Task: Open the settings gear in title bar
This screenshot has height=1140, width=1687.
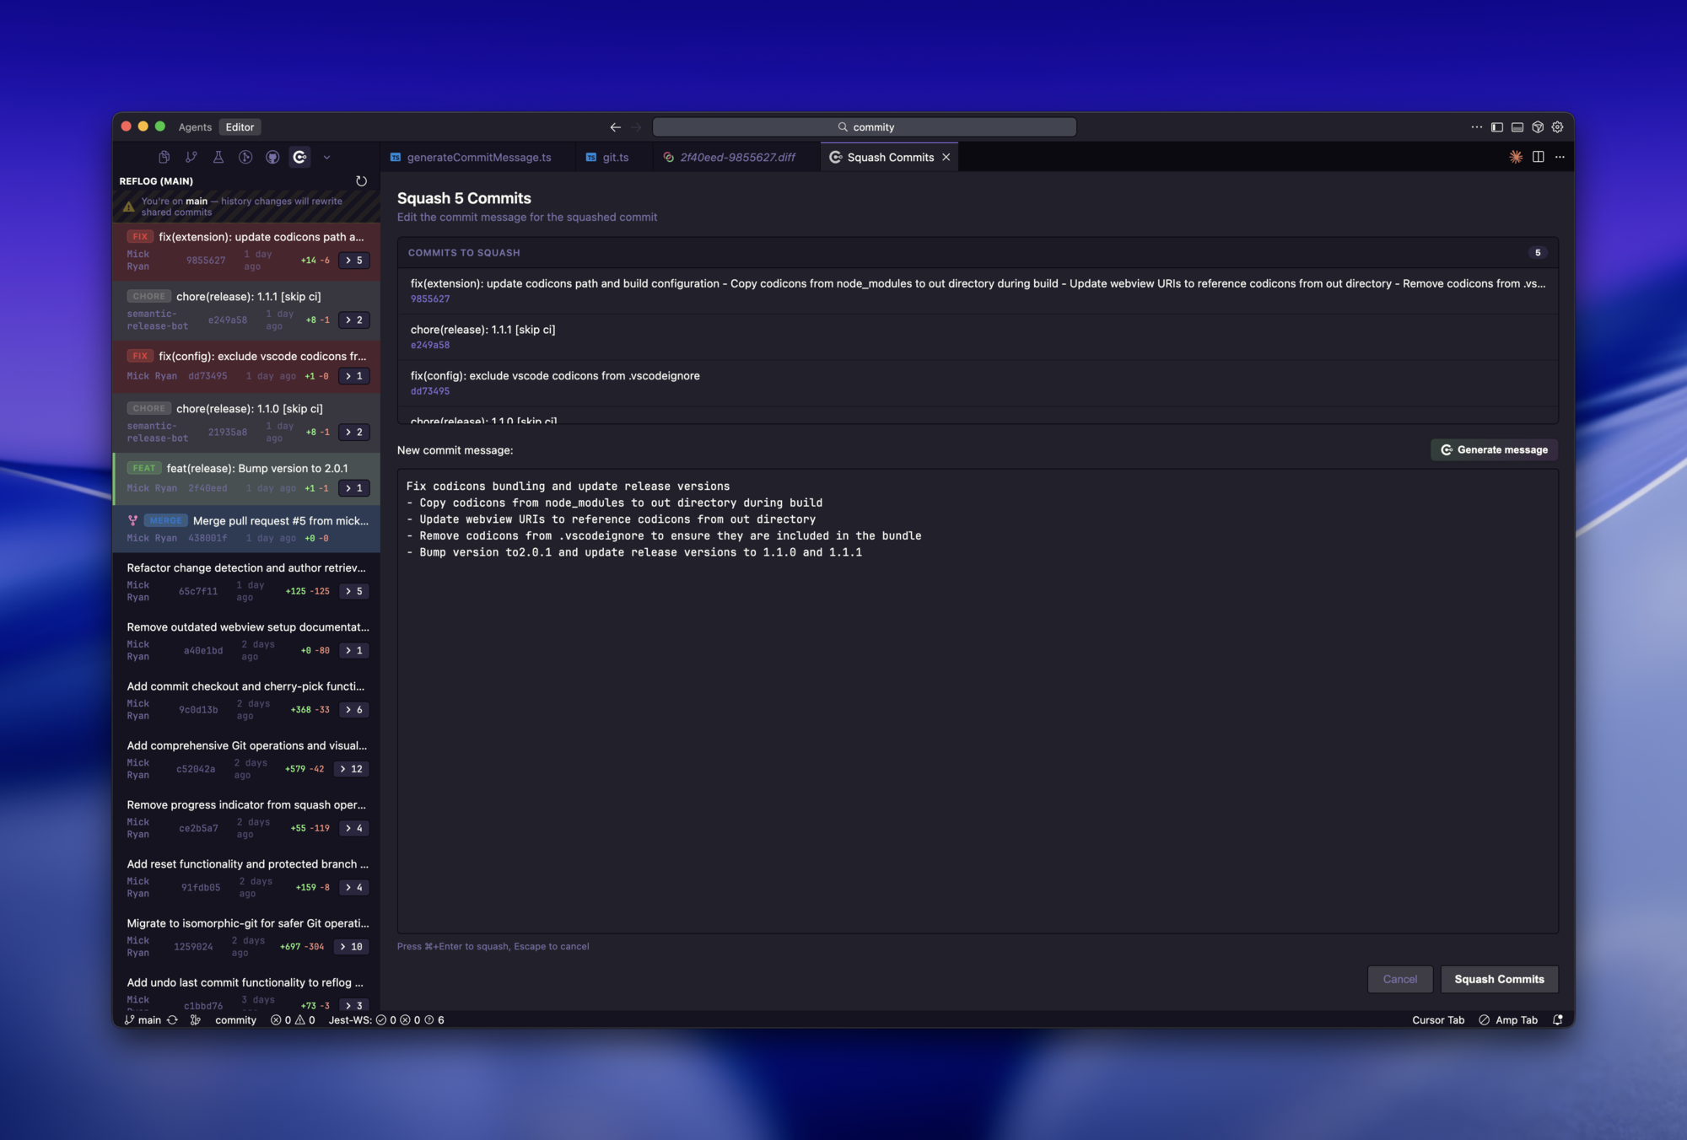Action: pos(1557,127)
